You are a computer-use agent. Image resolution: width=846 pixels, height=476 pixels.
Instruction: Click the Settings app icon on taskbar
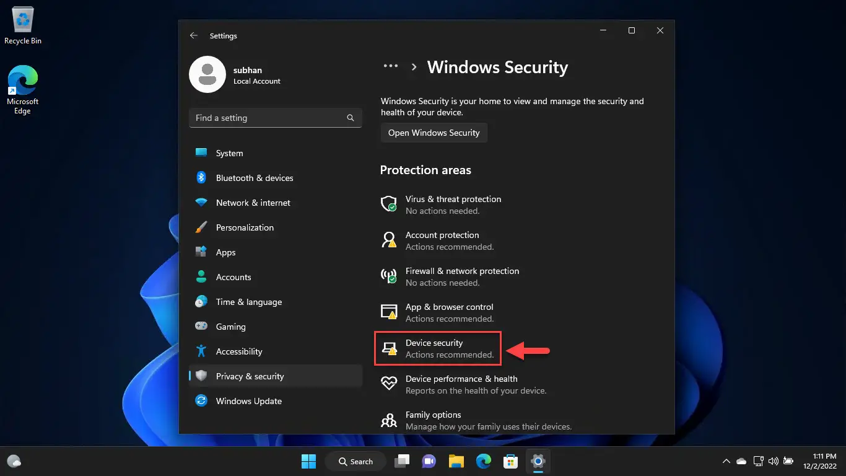[538, 461]
